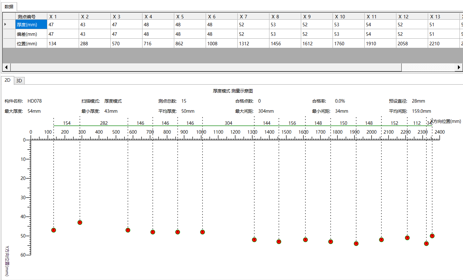Select the 位置(mm) row label cell
Image resolution: width=463 pixels, height=280 pixels.
click(31, 43)
